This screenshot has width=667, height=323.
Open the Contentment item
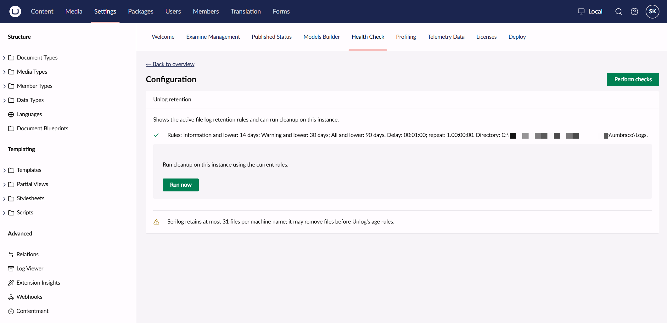(32, 311)
